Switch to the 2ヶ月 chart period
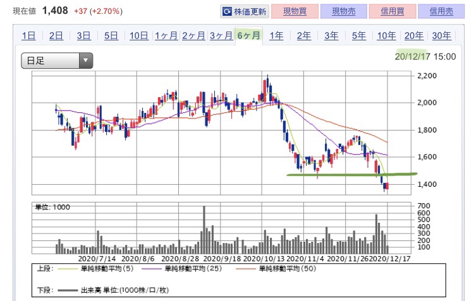 pyautogui.click(x=194, y=35)
